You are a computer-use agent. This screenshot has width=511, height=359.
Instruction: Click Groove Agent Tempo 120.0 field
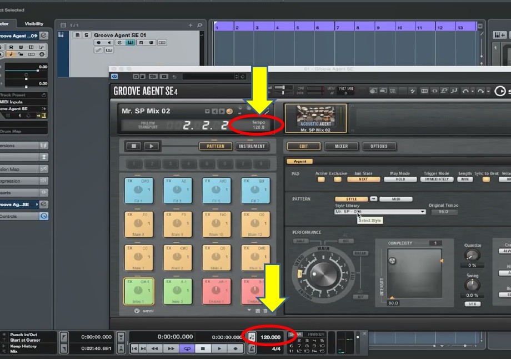[x=258, y=125]
